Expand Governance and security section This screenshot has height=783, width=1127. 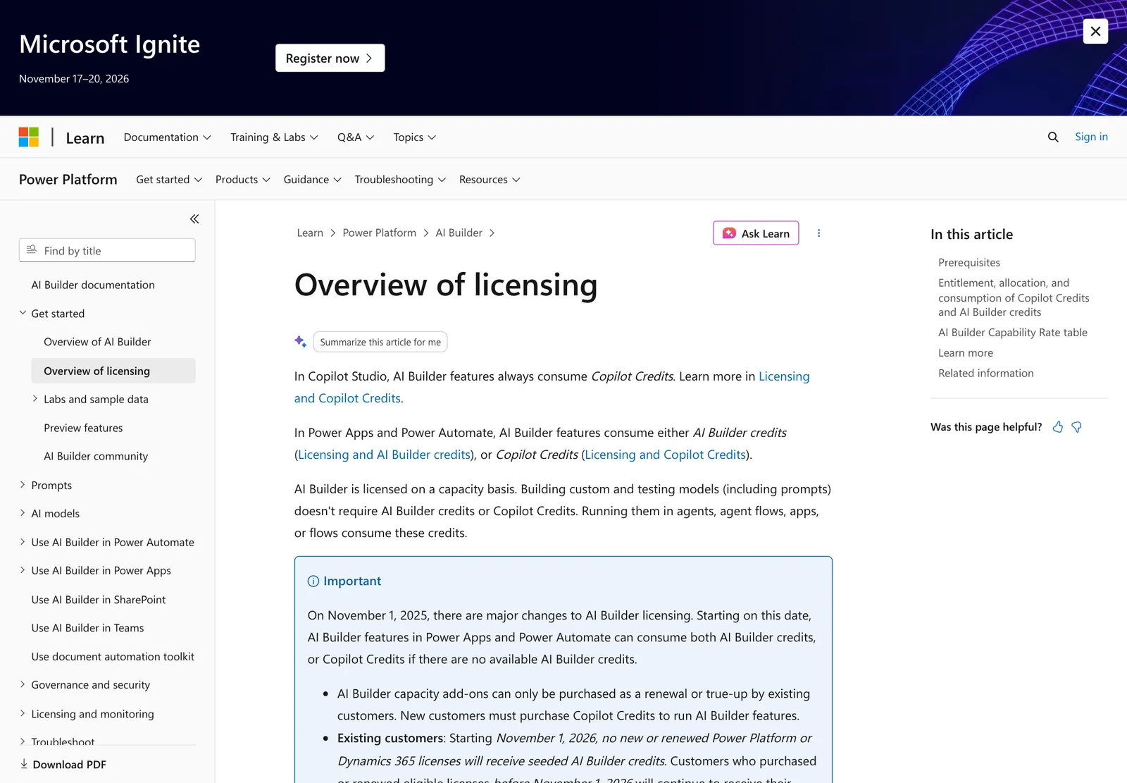tap(23, 684)
